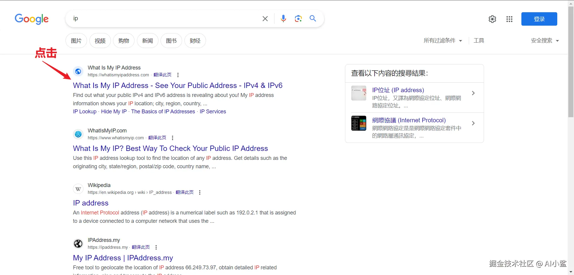Open more options for the Wikipedia result
The height and width of the screenshot is (275, 574).
pos(200,192)
